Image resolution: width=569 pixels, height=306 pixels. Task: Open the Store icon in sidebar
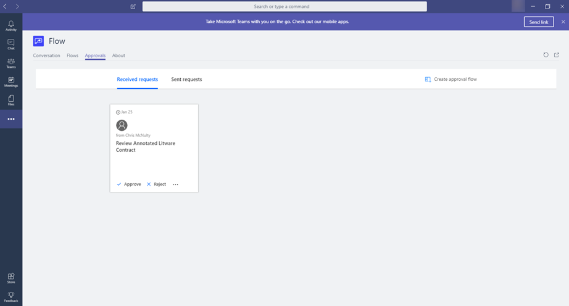click(11, 278)
